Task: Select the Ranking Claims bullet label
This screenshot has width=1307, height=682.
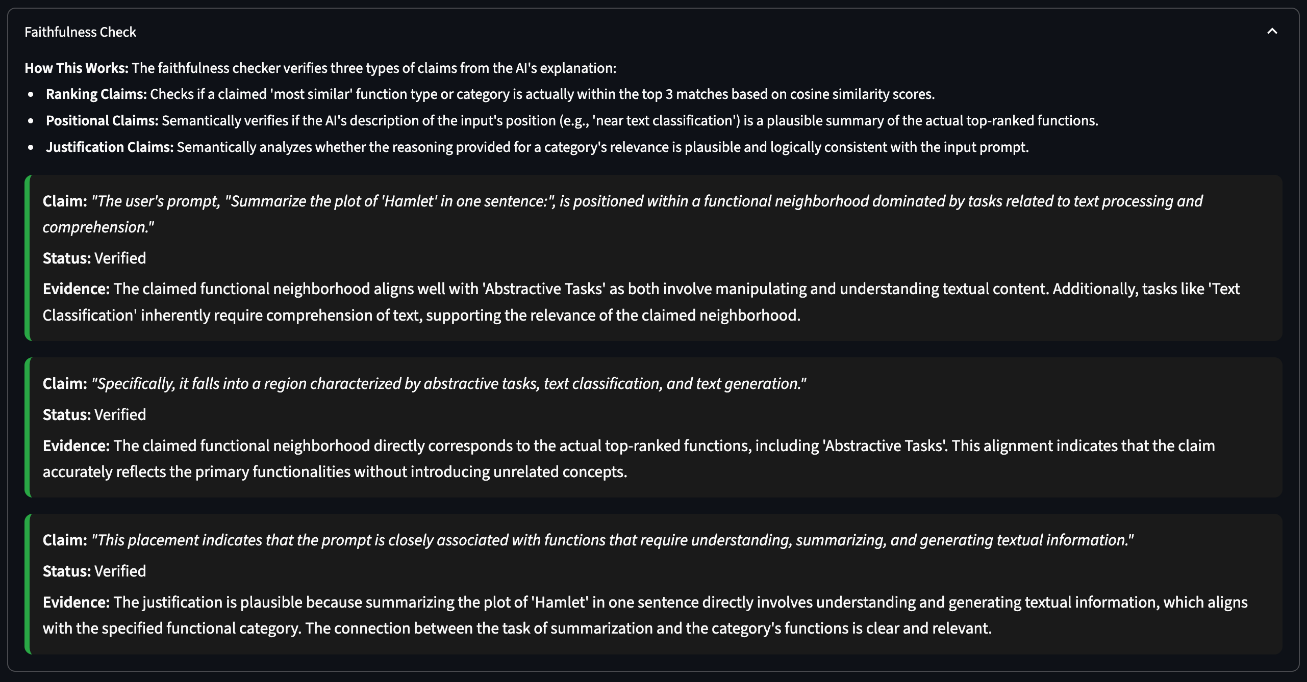Action: point(96,94)
